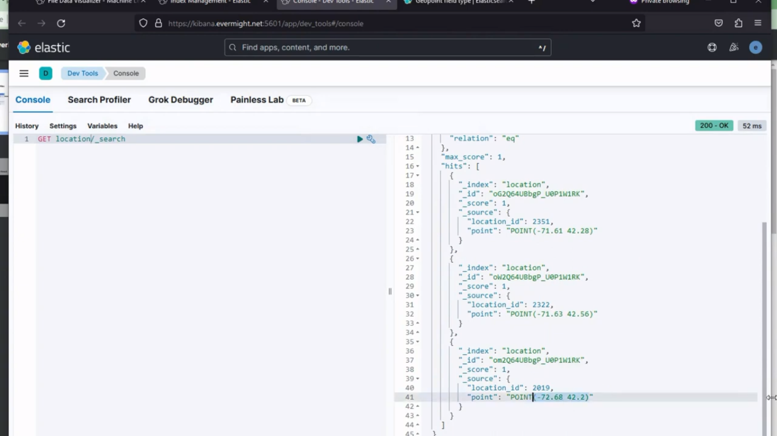Open the Firefox application menu

coord(758,23)
